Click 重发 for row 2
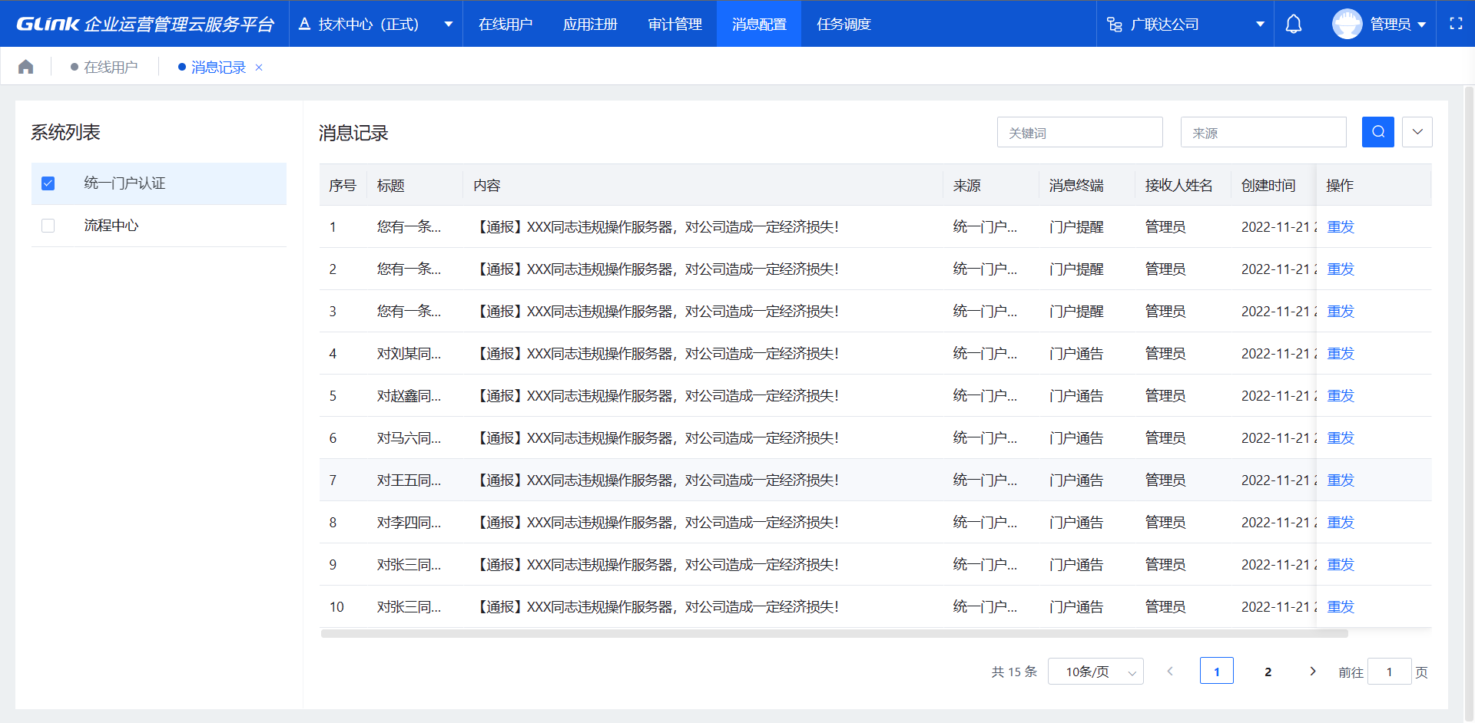 [x=1341, y=269]
